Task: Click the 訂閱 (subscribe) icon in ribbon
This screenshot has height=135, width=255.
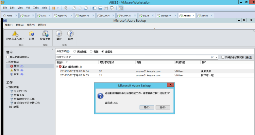Action: [31, 34]
